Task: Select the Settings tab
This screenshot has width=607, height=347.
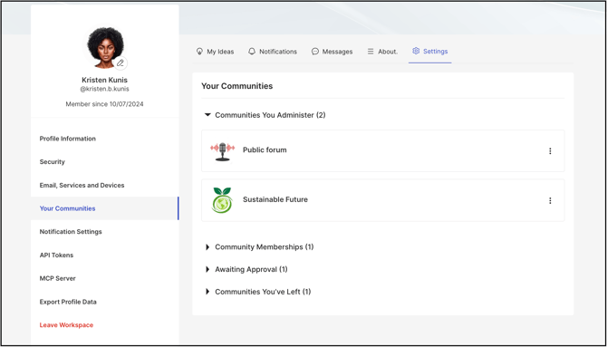Action: point(429,52)
